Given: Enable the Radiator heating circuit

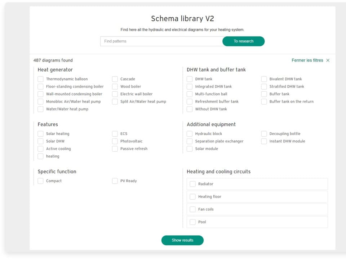Looking at the screenshot, I should (193, 184).
